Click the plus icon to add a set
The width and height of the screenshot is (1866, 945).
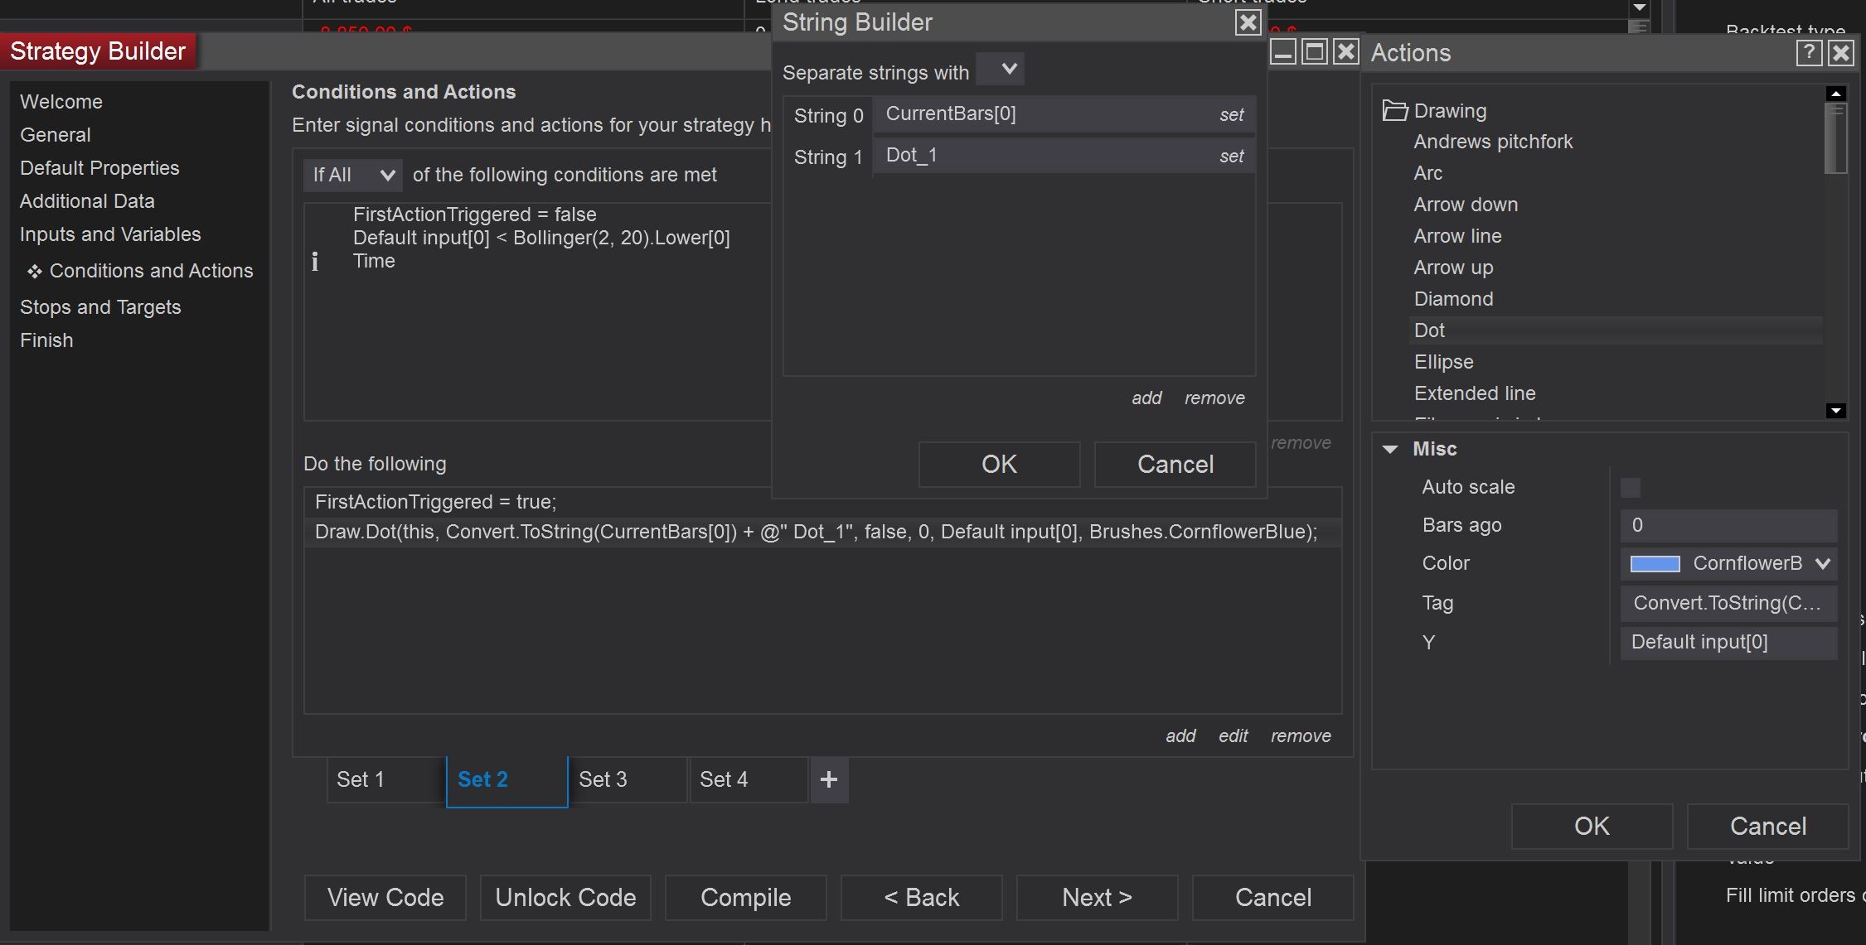tap(828, 779)
